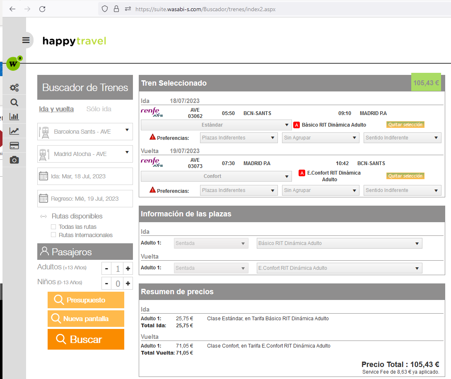The height and width of the screenshot is (379, 451).
Task: Click the magnifier search sidebar icon
Action: click(x=14, y=103)
